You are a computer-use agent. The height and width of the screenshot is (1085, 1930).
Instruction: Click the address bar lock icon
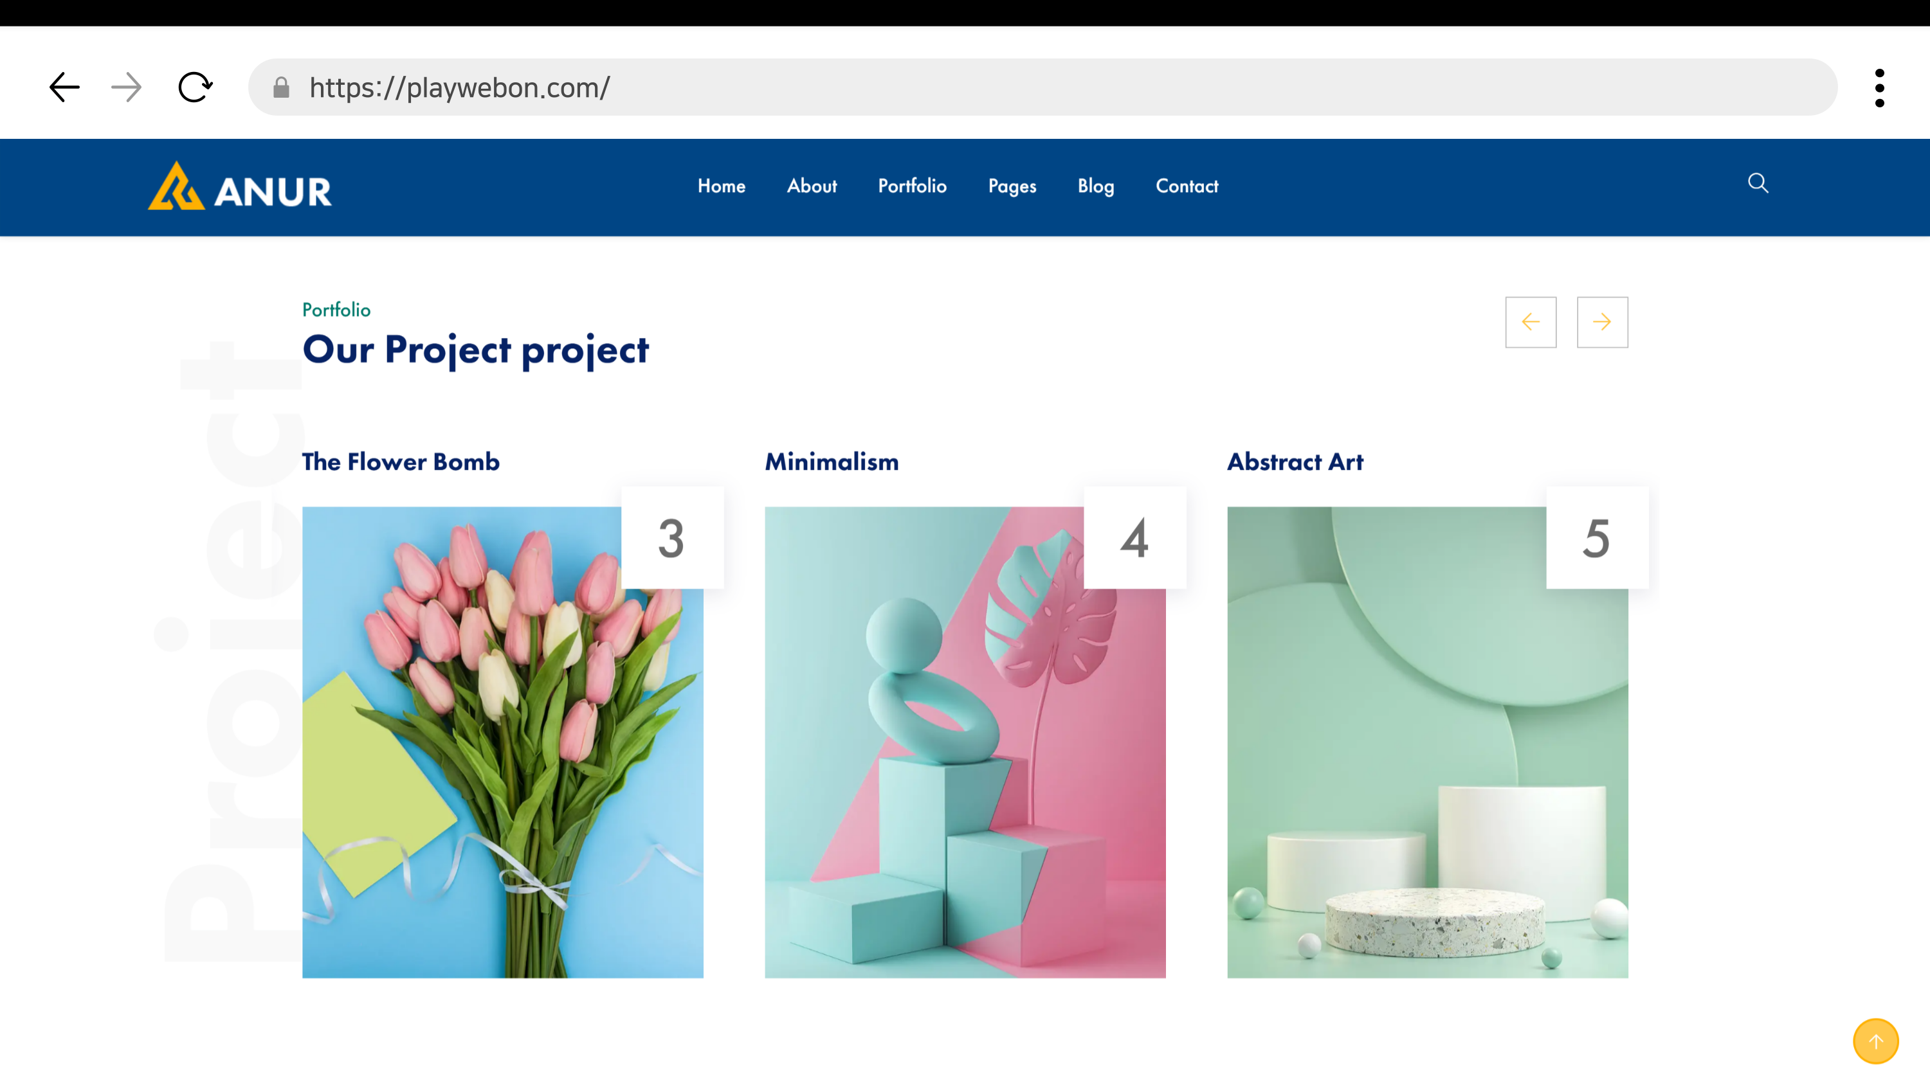(281, 87)
